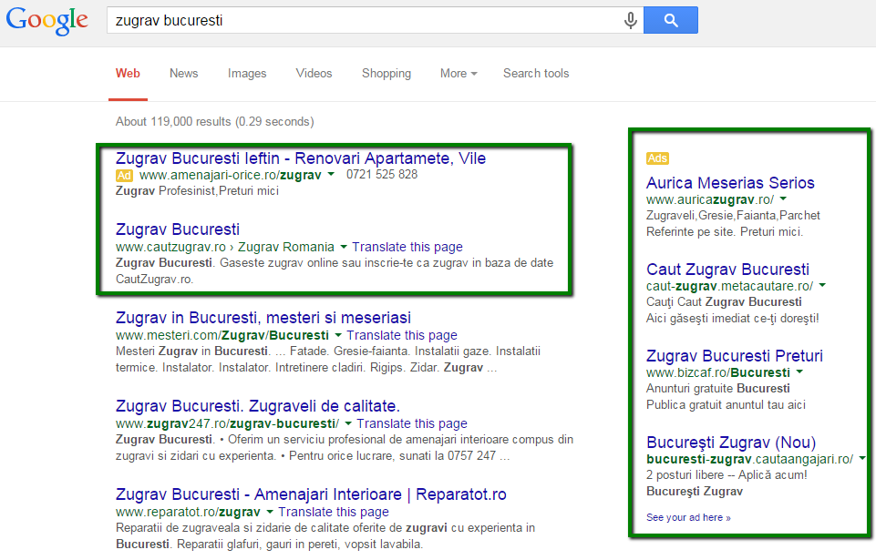
Task: Click the blue magnifier search button
Action: coord(670,20)
